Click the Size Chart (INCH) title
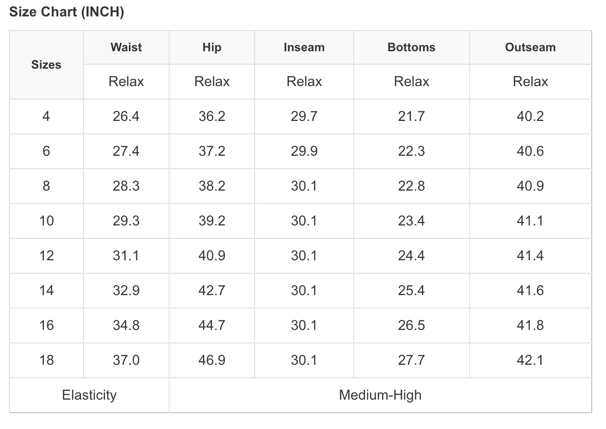 67,12
